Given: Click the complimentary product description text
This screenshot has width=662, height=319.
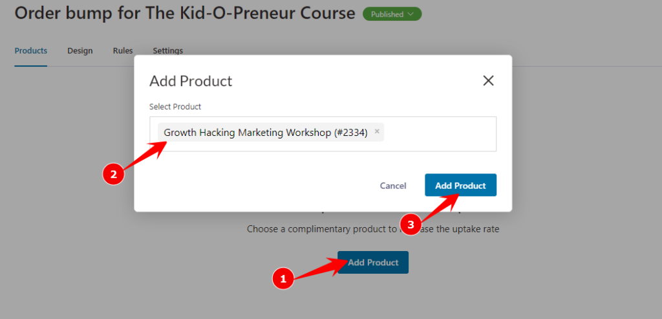Looking at the screenshot, I should pos(373,230).
